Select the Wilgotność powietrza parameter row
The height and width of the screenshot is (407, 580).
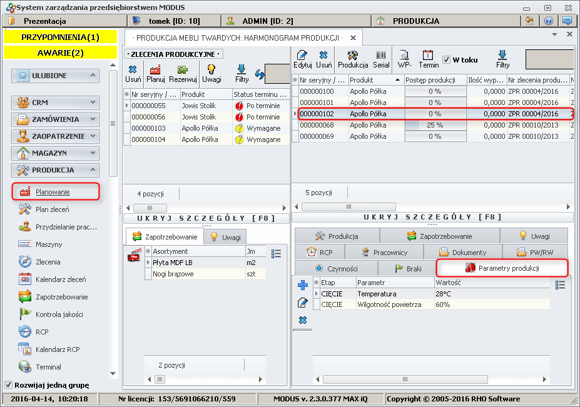(x=388, y=304)
